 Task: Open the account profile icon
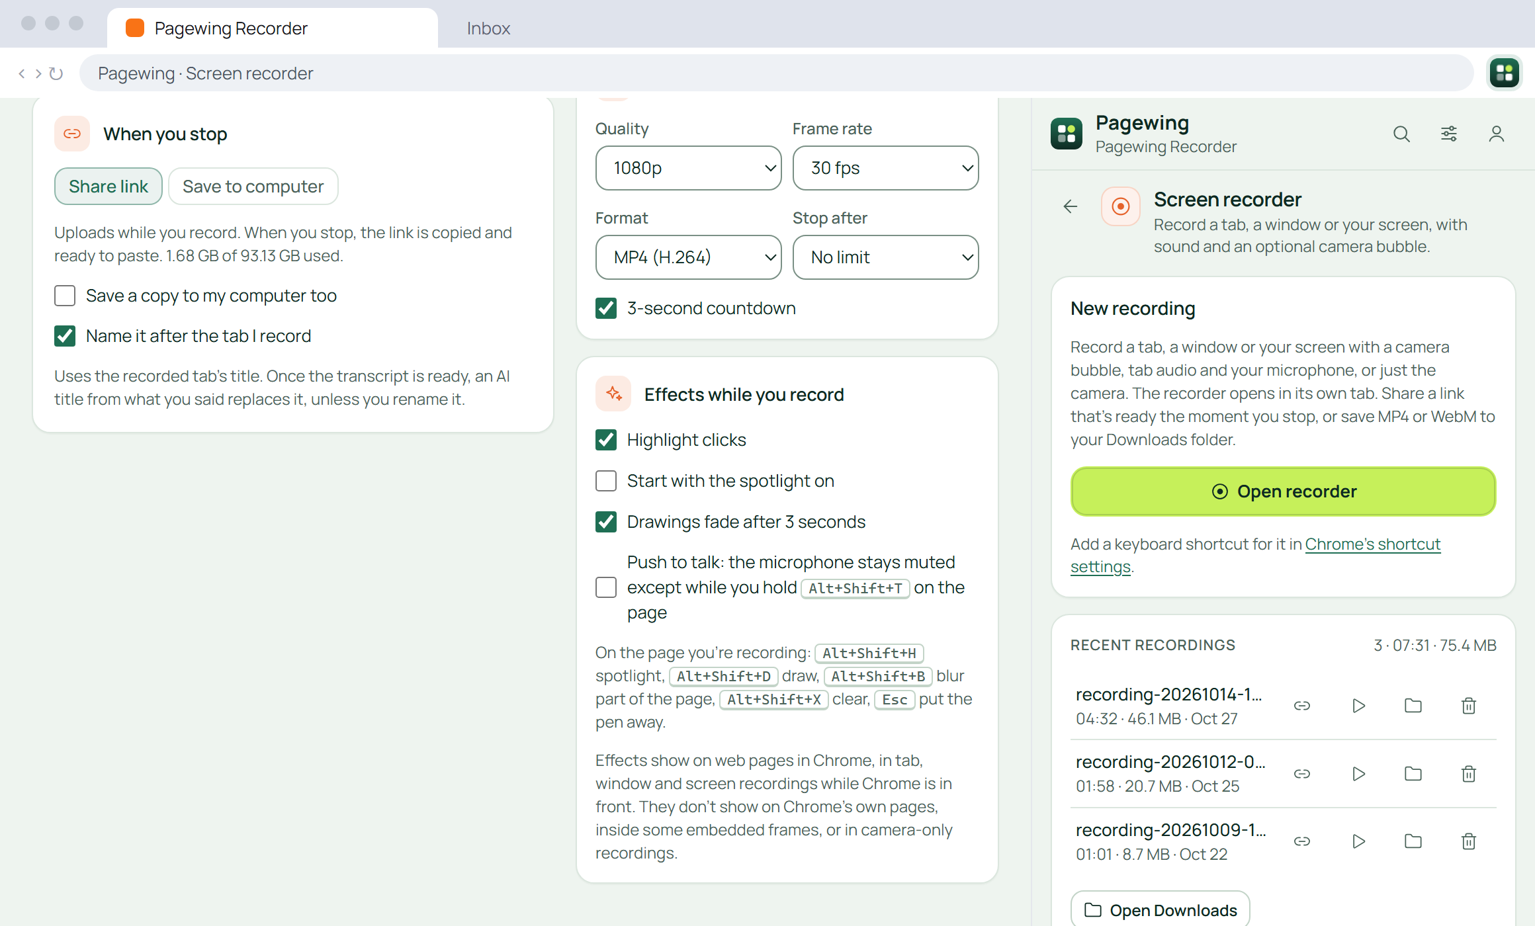[x=1496, y=134]
